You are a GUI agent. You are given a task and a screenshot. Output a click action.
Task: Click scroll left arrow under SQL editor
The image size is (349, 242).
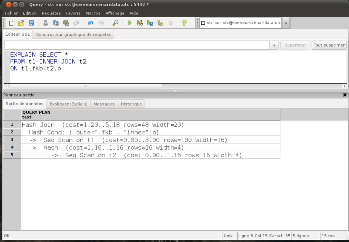6,86
